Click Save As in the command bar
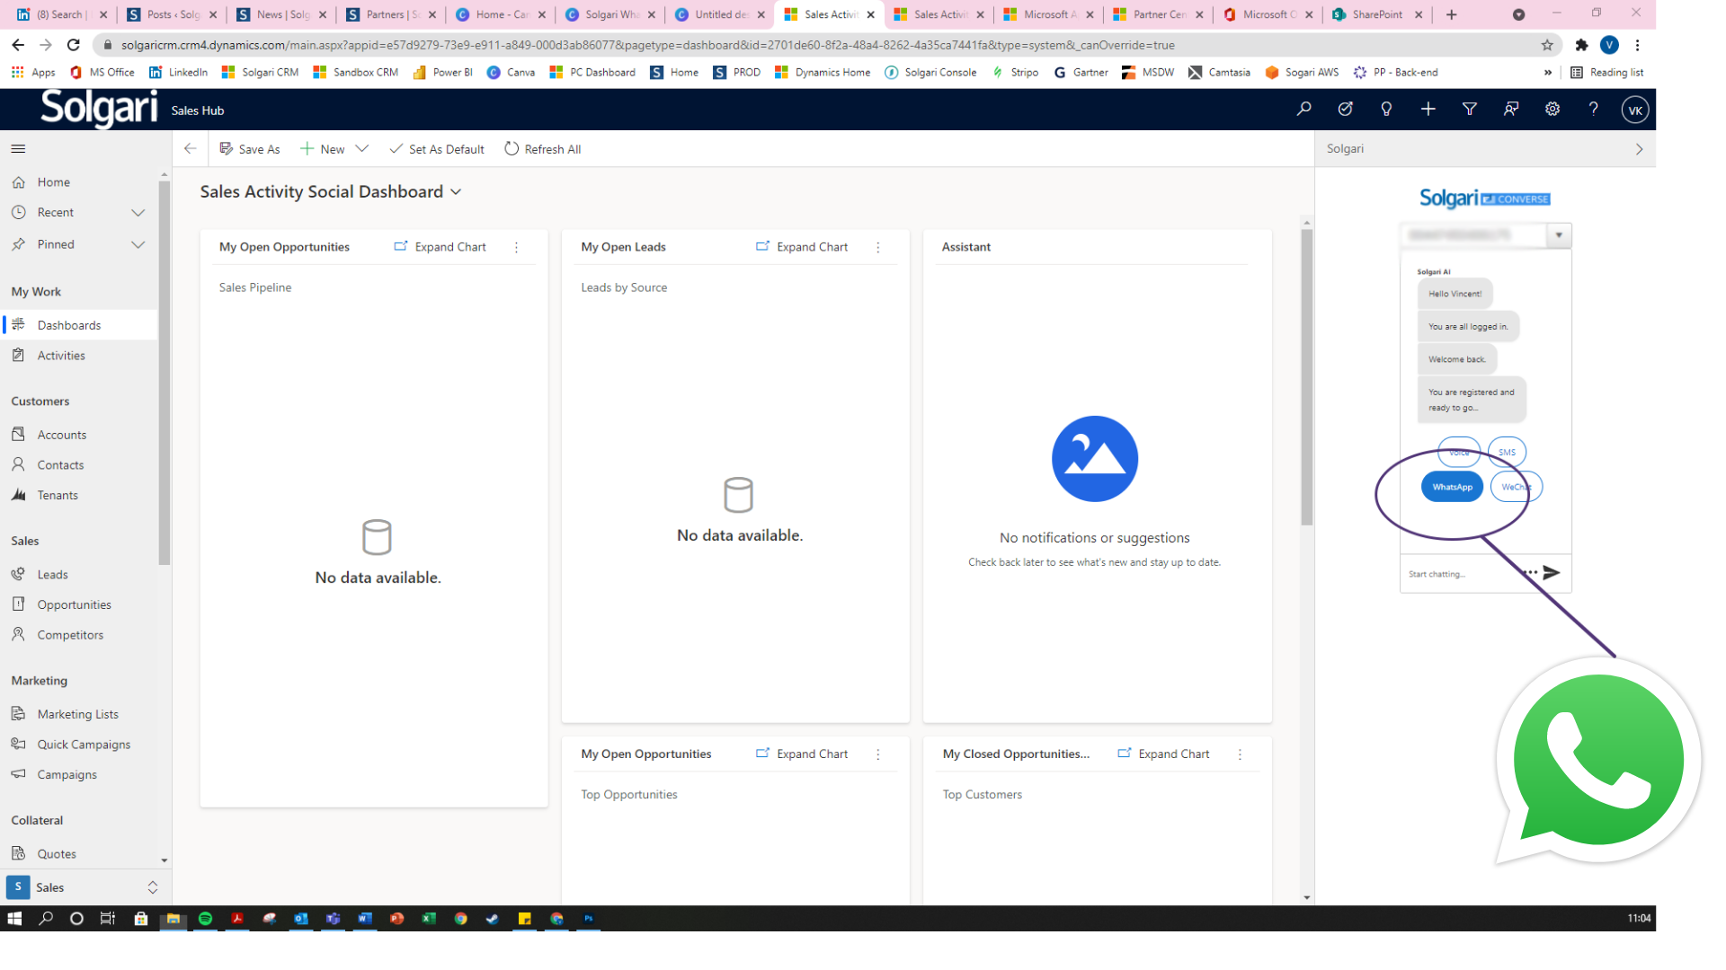 (x=250, y=149)
